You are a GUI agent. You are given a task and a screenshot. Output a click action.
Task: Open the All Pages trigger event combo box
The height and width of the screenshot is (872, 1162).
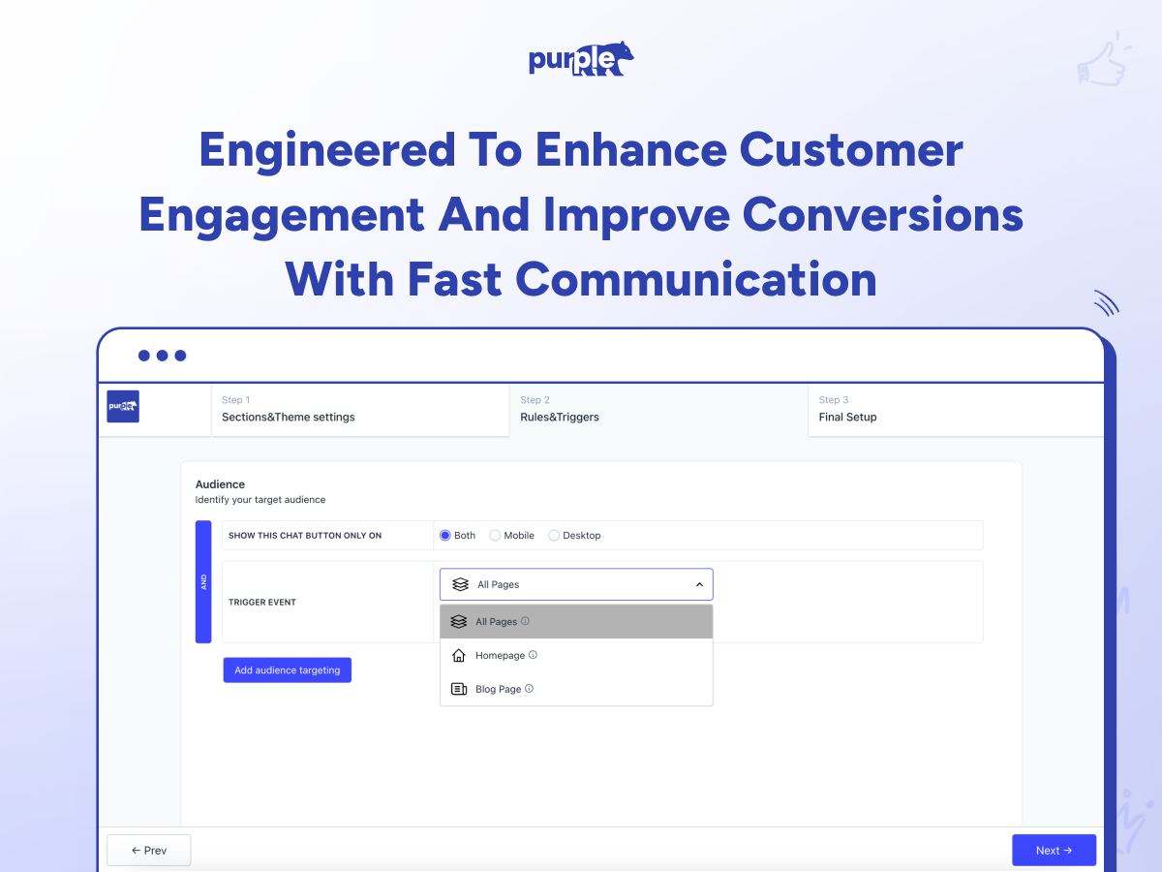pyautogui.click(x=576, y=584)
